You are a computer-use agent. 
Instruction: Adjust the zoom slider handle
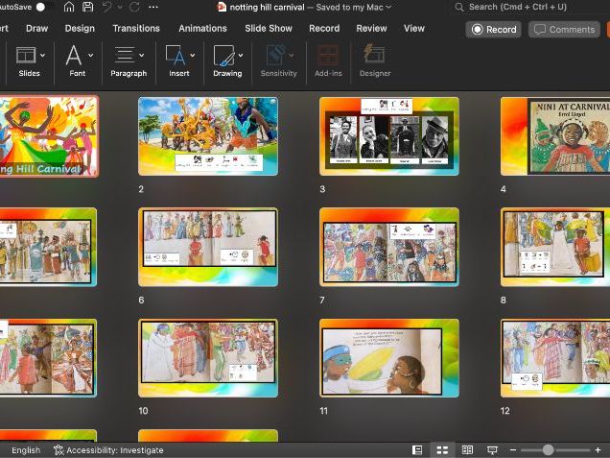coord(548,450)
